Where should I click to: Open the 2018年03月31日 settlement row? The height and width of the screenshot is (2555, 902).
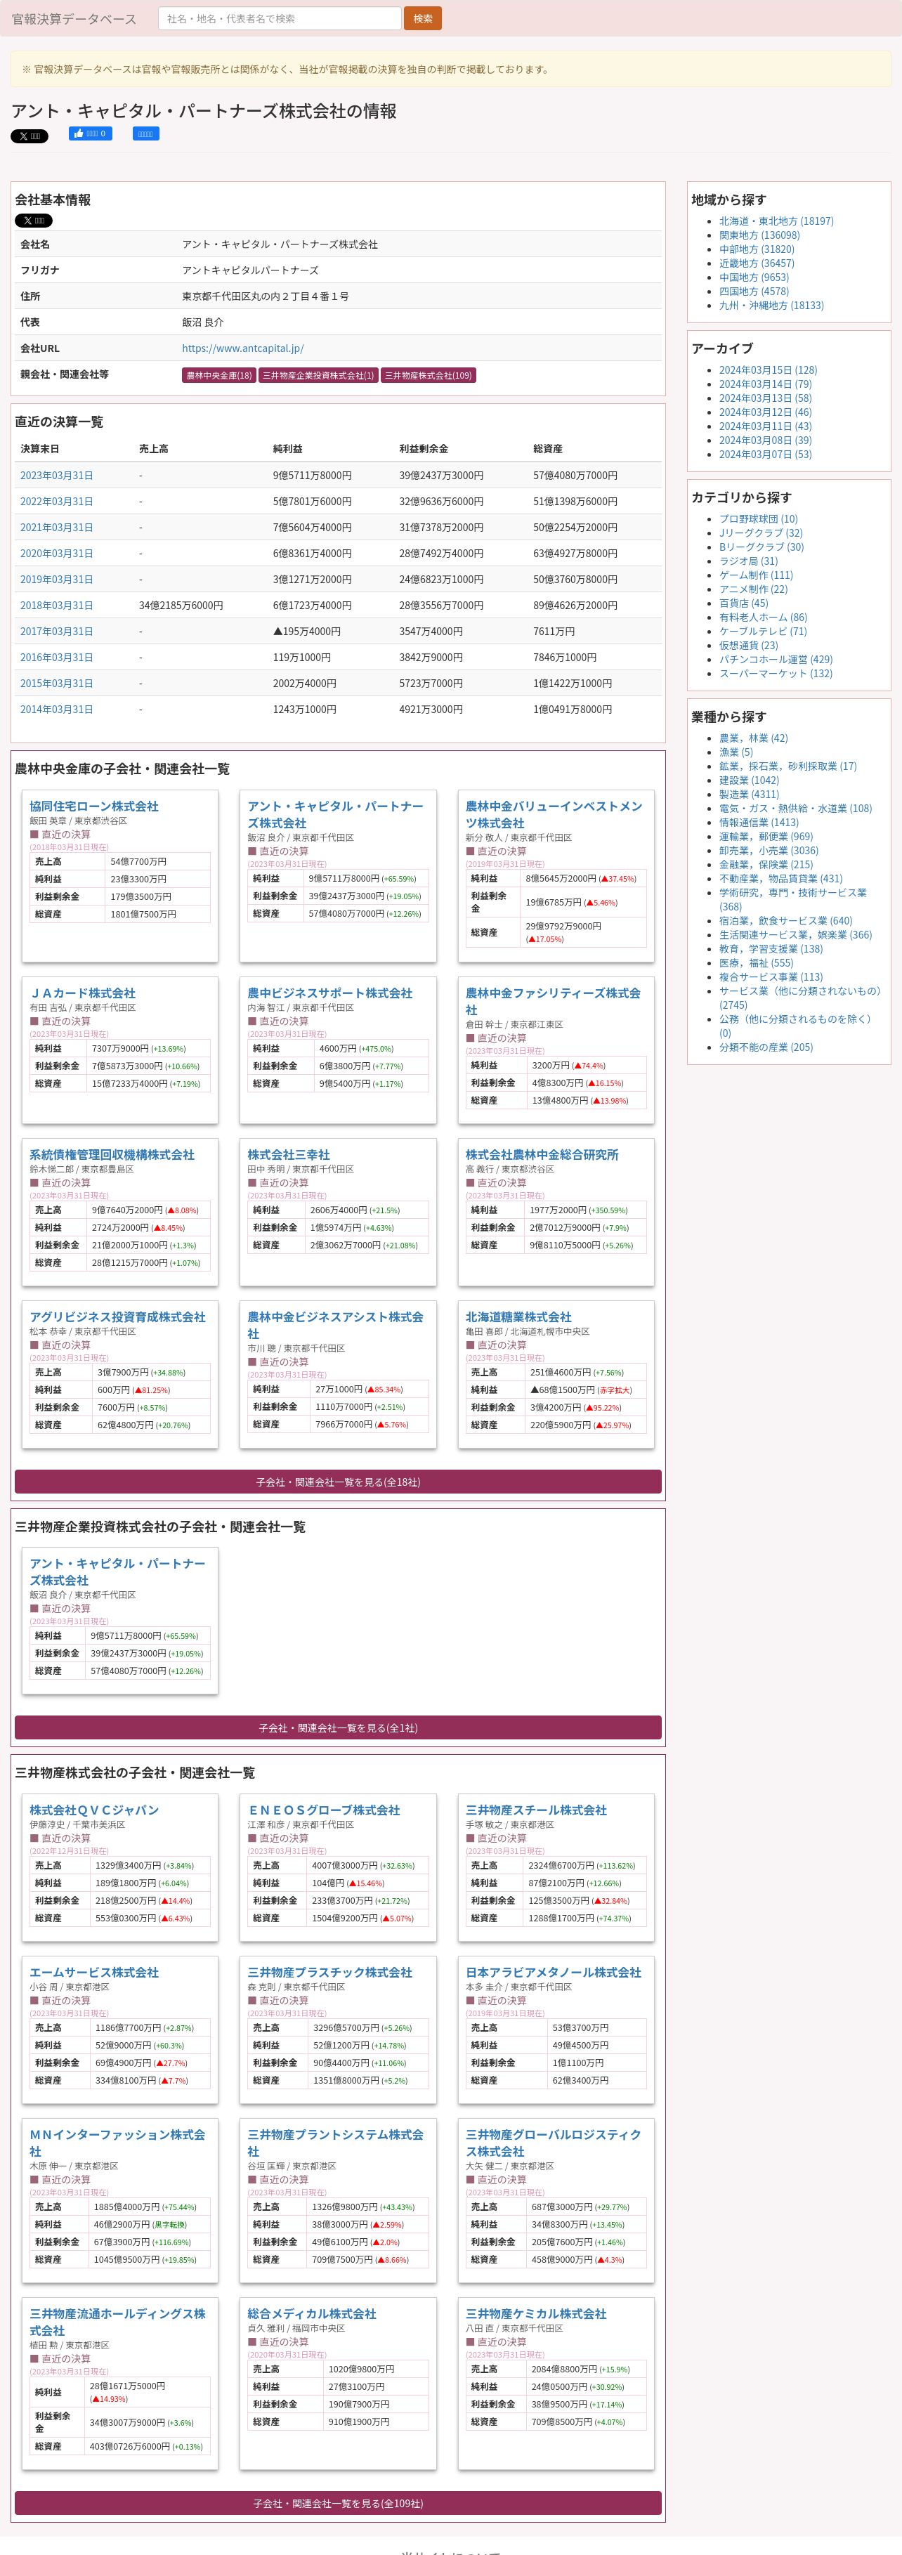coord(57,605)
